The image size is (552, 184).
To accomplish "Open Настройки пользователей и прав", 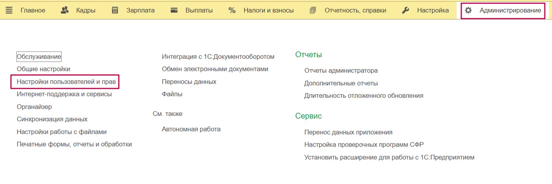I will pyautogui.click(x=66, y=82).
